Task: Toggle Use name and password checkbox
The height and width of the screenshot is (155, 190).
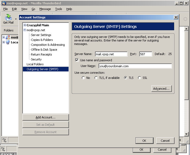Action: [77, 60]
